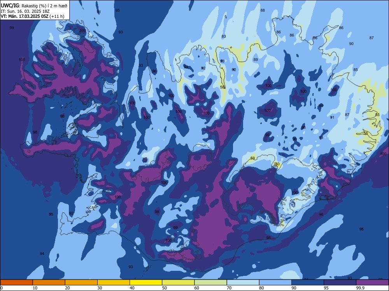Select the bright yellow 40–50 legend swatch
The height and width of the screenshot is (291, 389).
(146, 282)
